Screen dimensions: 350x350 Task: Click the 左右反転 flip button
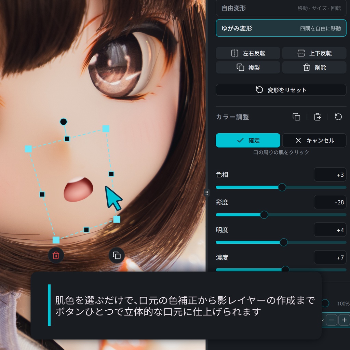248,53
